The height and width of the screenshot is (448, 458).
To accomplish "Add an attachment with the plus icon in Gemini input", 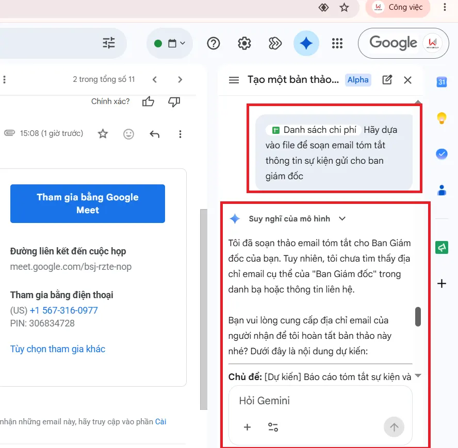I will coord(247,427).
